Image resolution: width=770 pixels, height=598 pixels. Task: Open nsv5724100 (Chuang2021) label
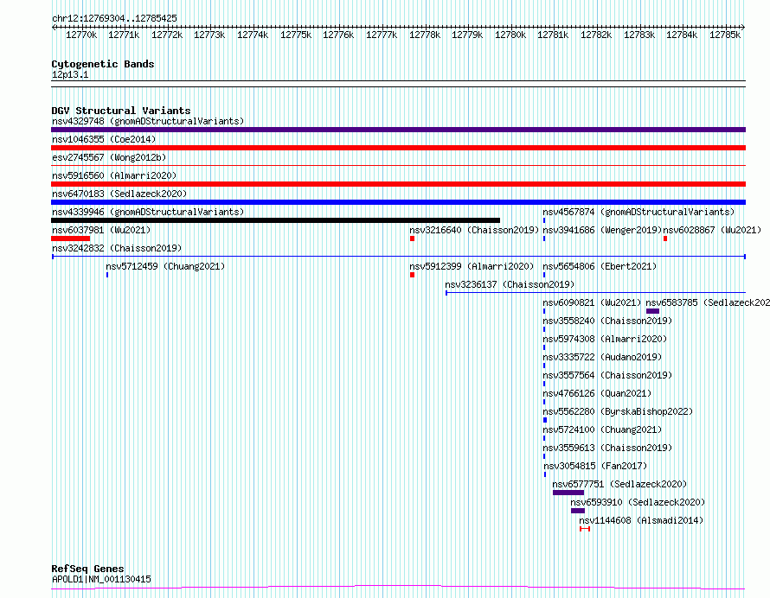coord(602,429)
